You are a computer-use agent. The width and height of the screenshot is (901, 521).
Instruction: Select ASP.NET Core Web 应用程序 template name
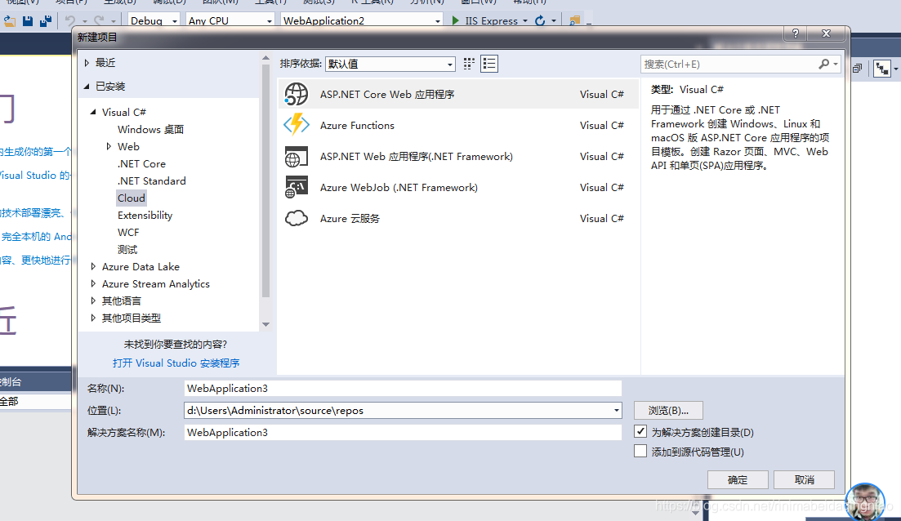387,94
